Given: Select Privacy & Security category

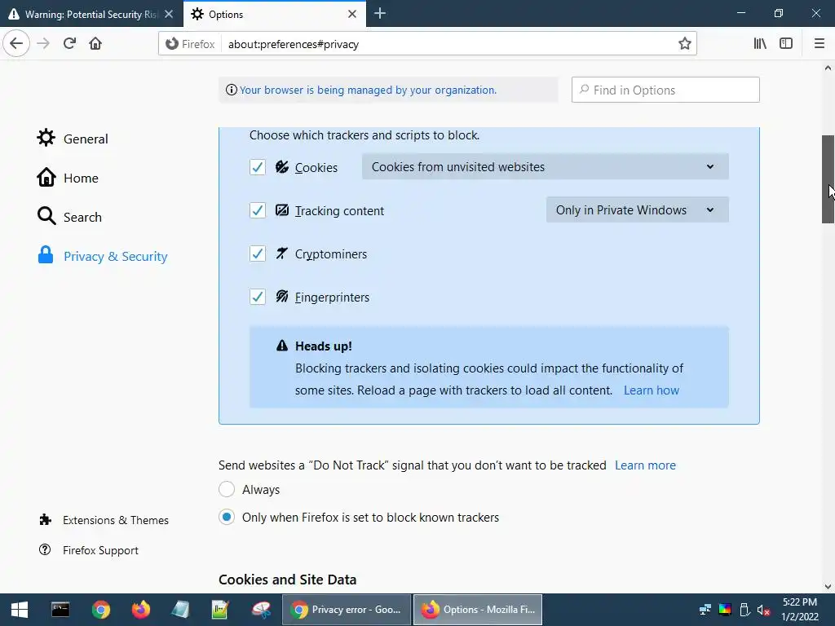Looking at the screenshot, I should (x=102, y=256).
